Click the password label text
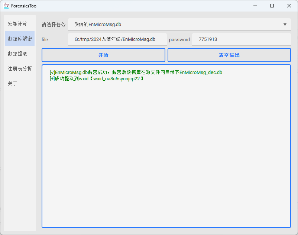The image size is (298, 235). [x=179, y=39]
